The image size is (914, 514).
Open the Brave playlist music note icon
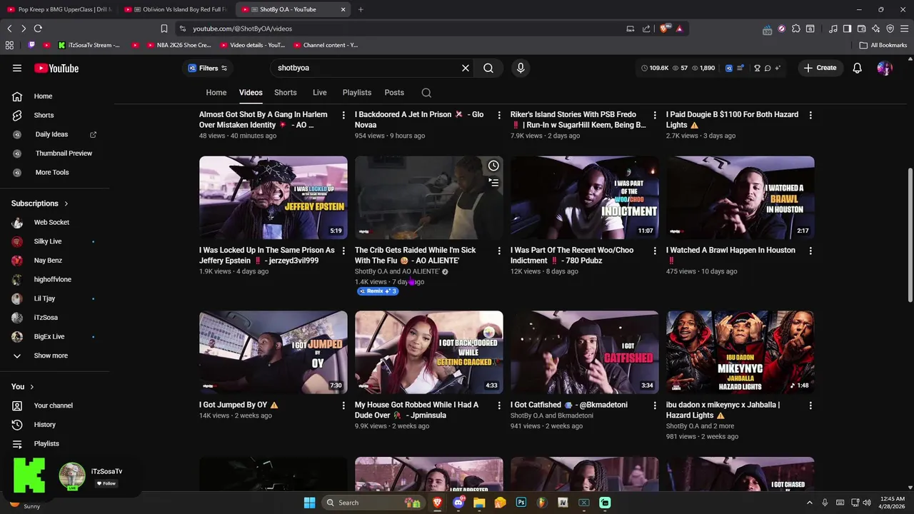833,29
